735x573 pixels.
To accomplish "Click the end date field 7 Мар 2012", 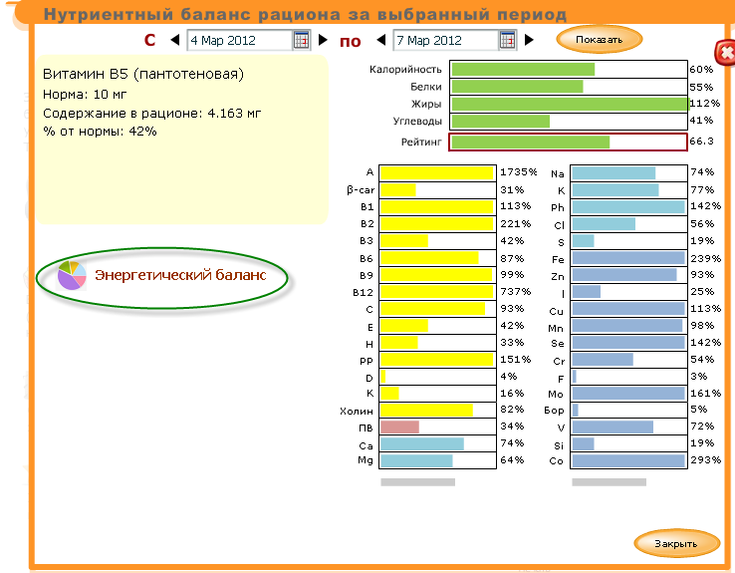I will [x=445, y=41].
